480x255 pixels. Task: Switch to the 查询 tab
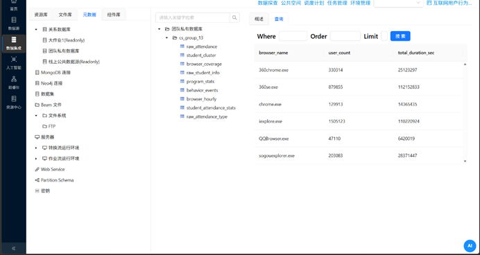[x=279, y=19]
